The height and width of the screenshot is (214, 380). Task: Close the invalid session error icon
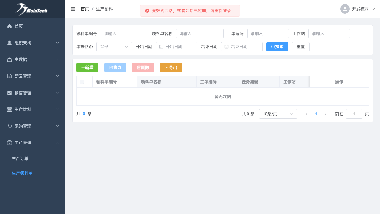(147, 11)
